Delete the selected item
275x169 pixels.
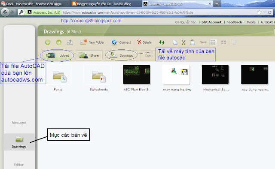coord(144,42)
